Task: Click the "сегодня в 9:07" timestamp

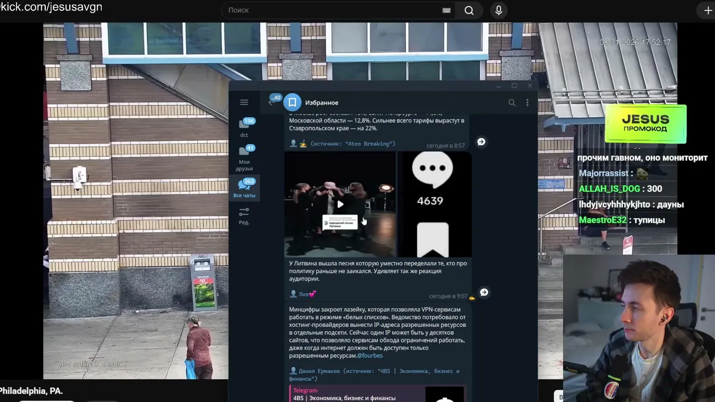Action: (448, 296)
